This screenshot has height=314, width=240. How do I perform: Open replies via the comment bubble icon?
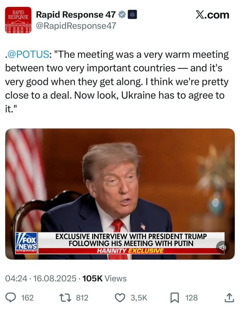coord(10,297)
